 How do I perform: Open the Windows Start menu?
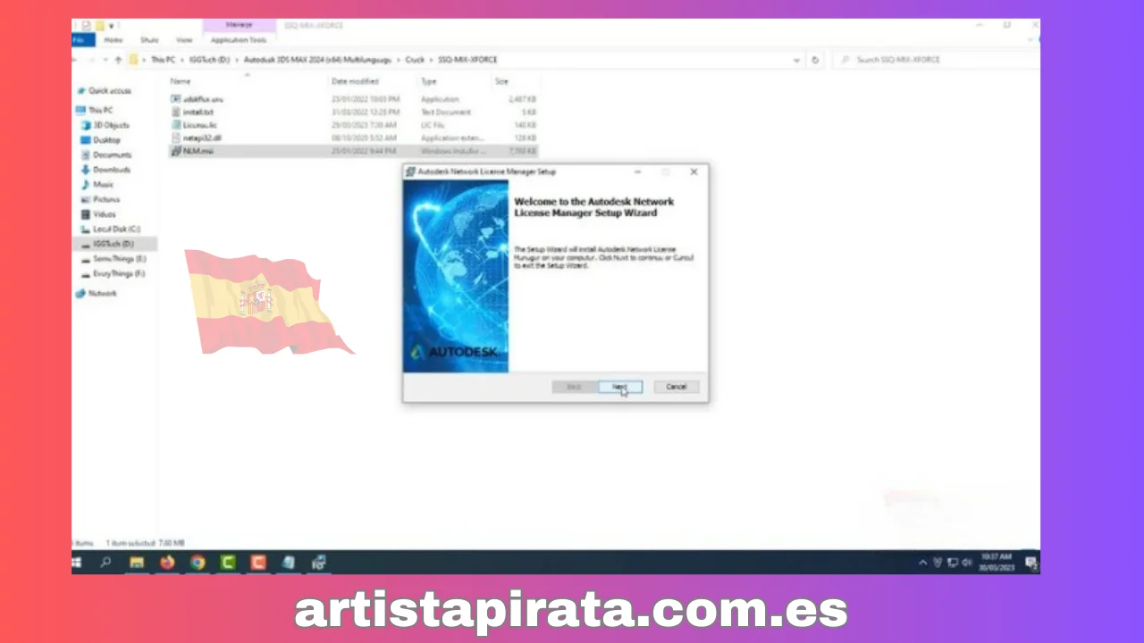coord(76,563)
